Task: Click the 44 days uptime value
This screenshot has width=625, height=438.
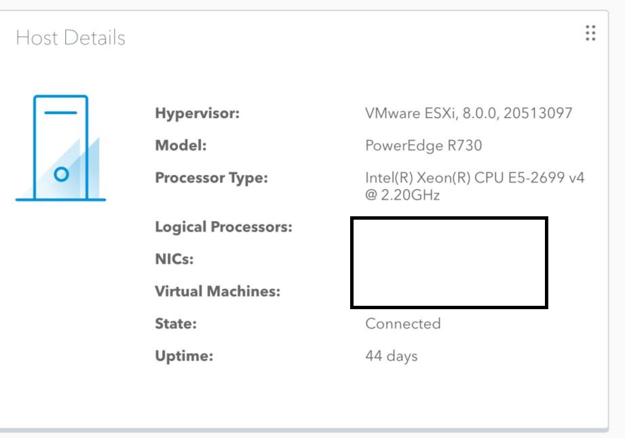Action: [392, 356]
